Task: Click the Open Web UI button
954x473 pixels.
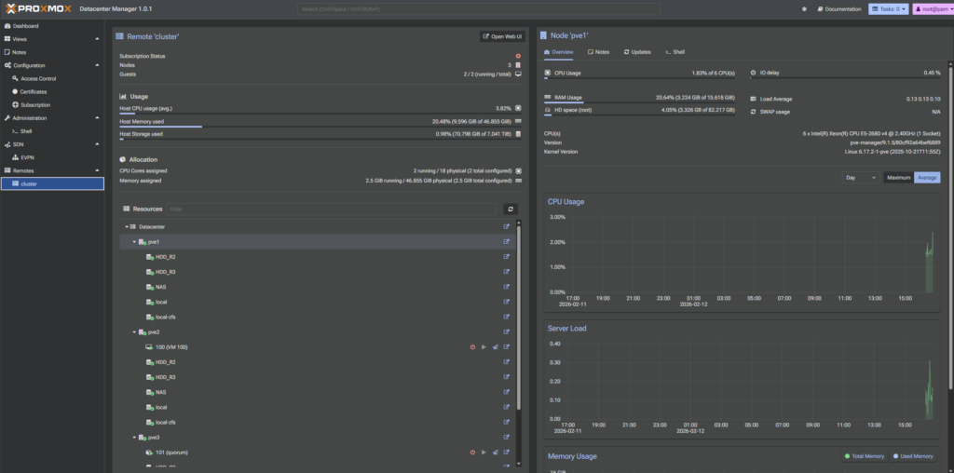Action: pyautogui.click(x=502, y=36)
